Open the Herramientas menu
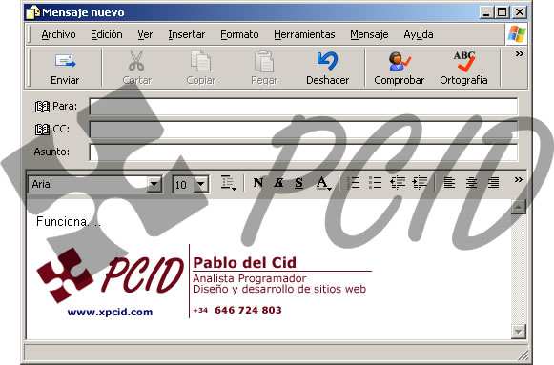 click(x=304, y=34)
